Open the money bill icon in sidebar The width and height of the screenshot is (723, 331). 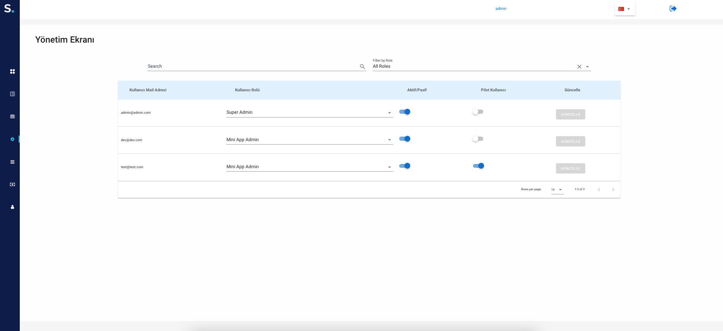click(12, 185)
